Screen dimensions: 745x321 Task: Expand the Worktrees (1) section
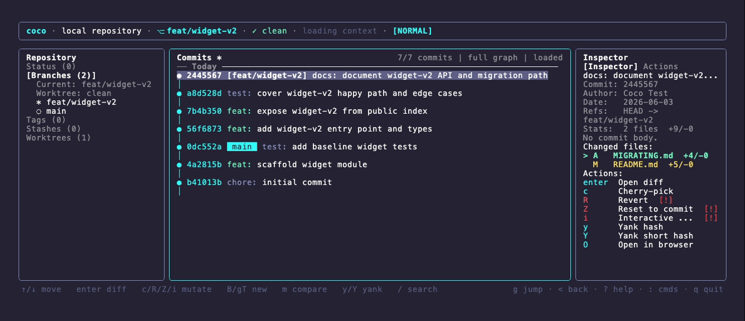click(x=59, y=138)
